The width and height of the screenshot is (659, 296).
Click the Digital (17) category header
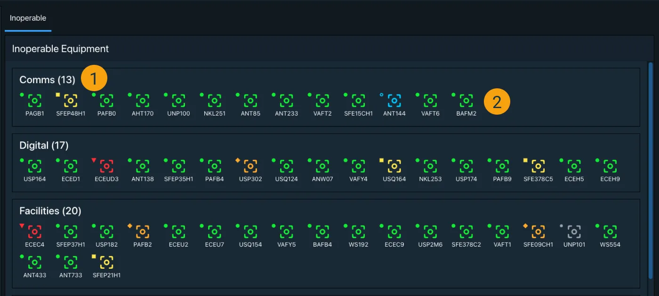tap(44, 146)
